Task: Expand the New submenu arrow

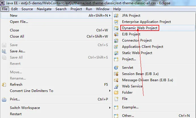Action: pos(110,16)
